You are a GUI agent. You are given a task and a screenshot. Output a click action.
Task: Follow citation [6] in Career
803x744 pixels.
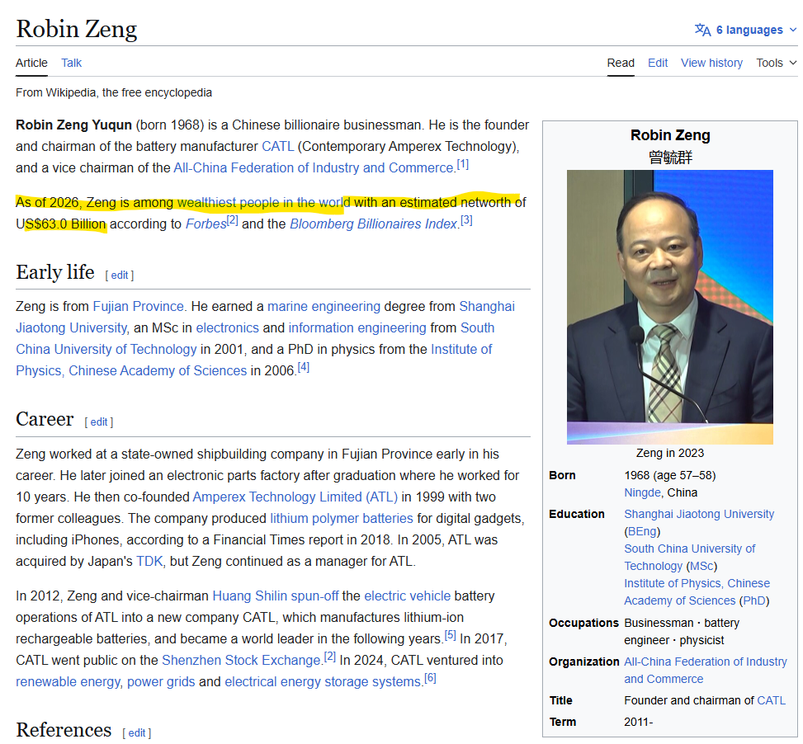[430, 679]
